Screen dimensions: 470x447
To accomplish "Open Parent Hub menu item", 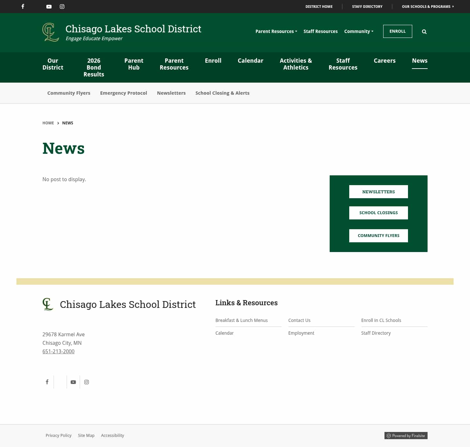I will 134,64.
